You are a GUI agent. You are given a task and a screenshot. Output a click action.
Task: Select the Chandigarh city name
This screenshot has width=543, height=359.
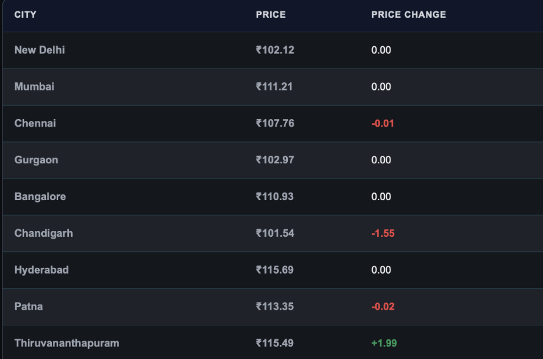[44, 233]
